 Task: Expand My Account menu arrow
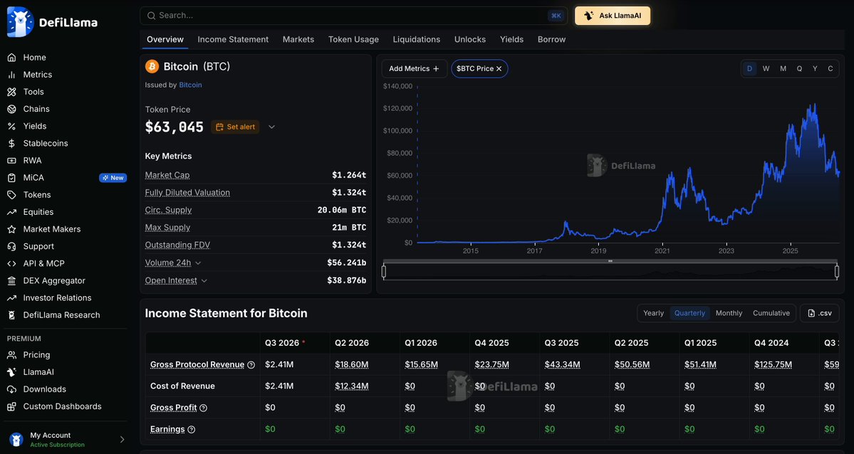(x=122, y=439)
